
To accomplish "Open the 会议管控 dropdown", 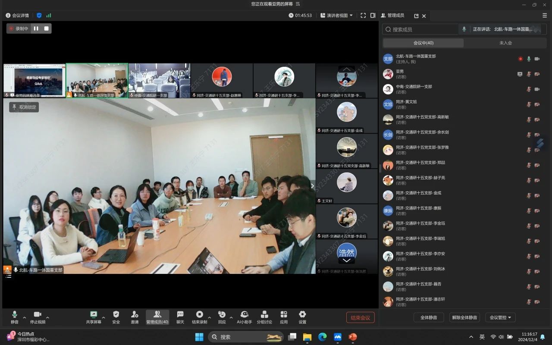I will (x=500, y=317).
